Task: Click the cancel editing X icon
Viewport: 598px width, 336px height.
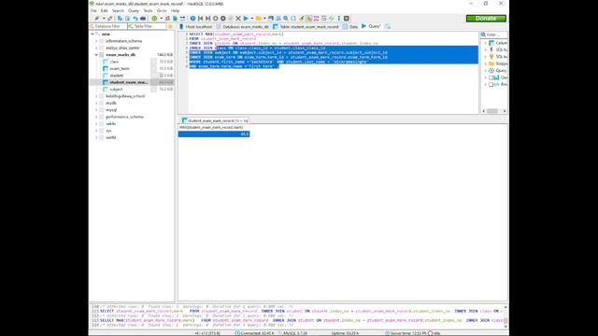Action: point(238,19)
